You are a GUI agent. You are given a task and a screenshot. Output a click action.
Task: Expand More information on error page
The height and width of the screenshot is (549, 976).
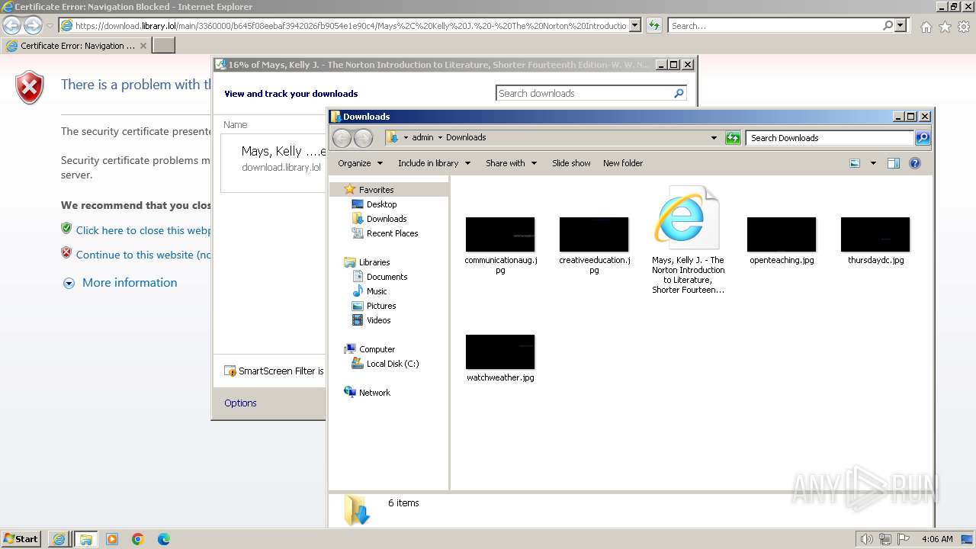(129, 283)
